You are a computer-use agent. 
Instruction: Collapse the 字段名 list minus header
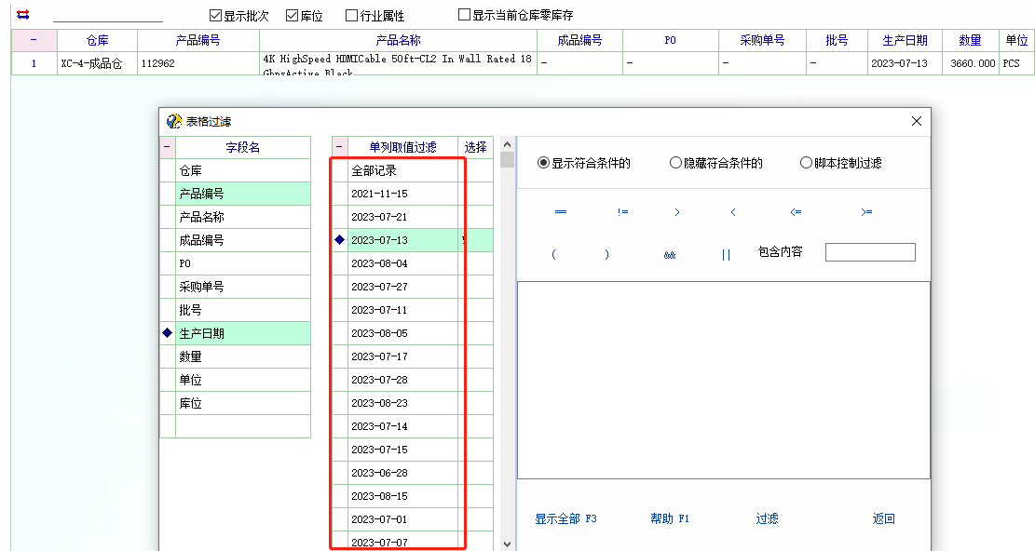coord(168,147)
